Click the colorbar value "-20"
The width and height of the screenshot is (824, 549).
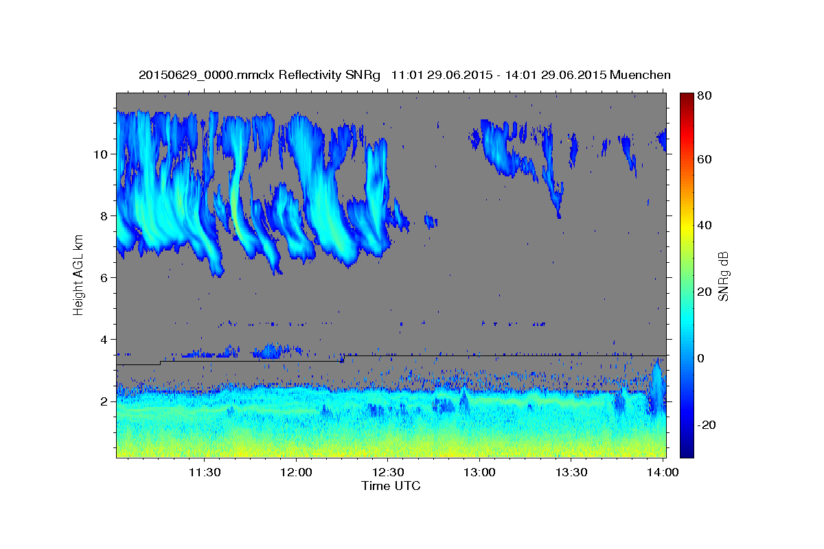coord(707,425)
